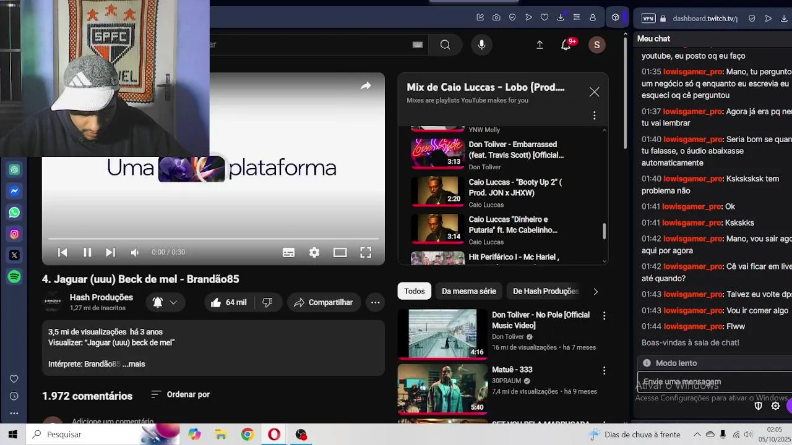The height and width of the screenshot is (445, 792).
Task: Open Opera profile icon in address bar
Action: 593,17
